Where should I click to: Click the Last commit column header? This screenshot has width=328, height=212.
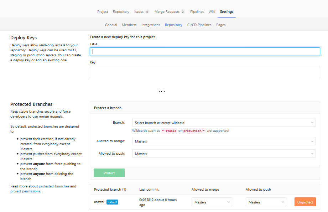click(x=149, y=190)
